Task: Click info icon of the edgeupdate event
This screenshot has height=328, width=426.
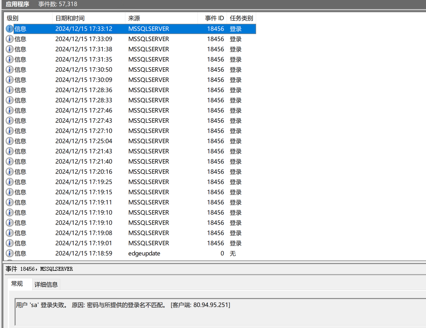Action: pos(9,253)
